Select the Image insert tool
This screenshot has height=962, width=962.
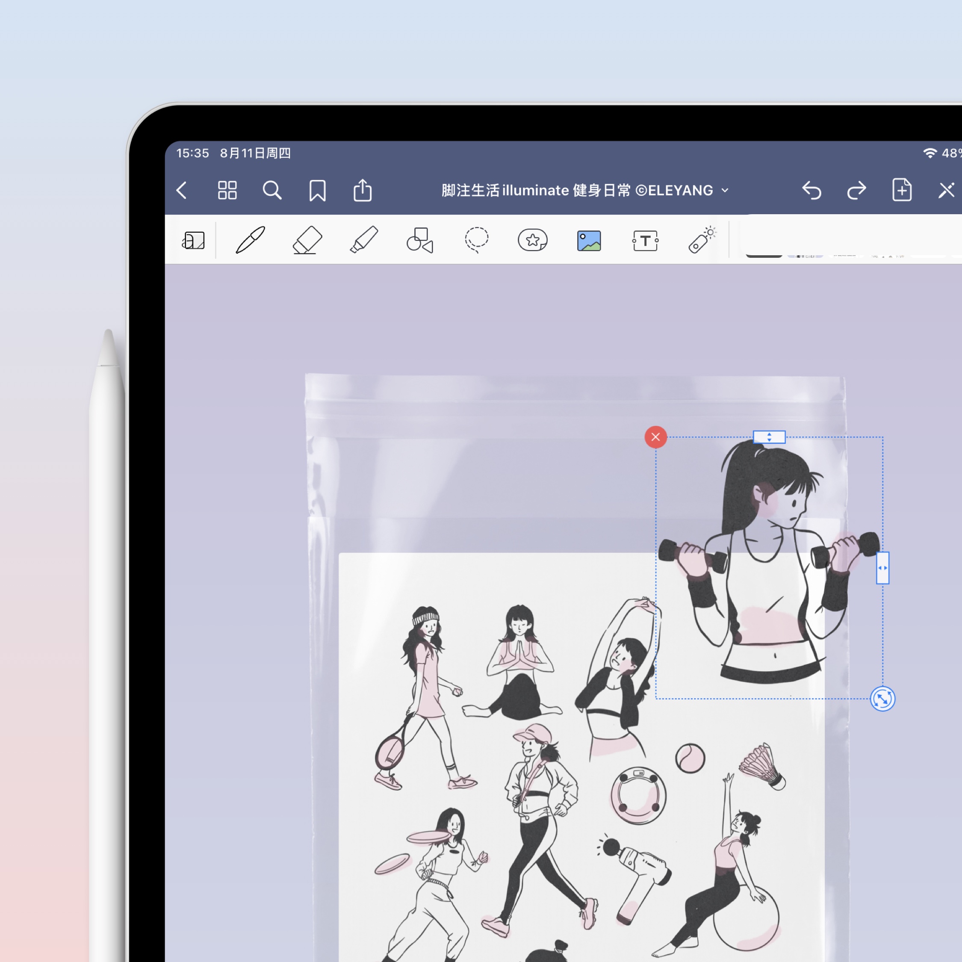point(589,241)
